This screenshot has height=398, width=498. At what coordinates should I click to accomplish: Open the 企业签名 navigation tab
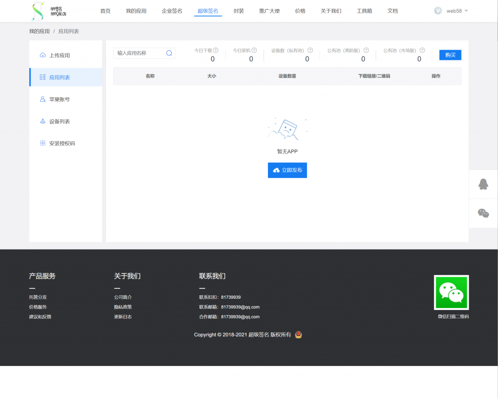172,11
